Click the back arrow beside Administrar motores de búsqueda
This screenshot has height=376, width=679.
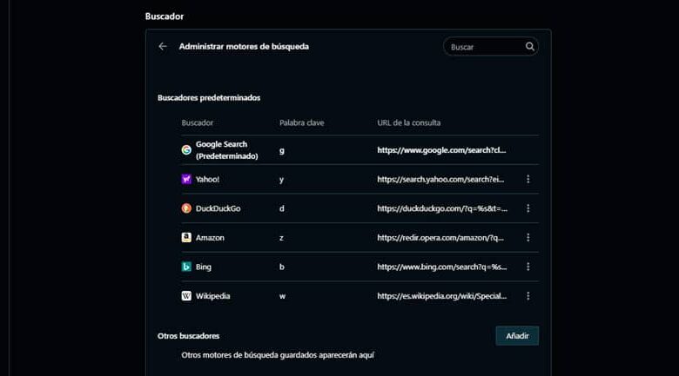click(x=162, y=47)
